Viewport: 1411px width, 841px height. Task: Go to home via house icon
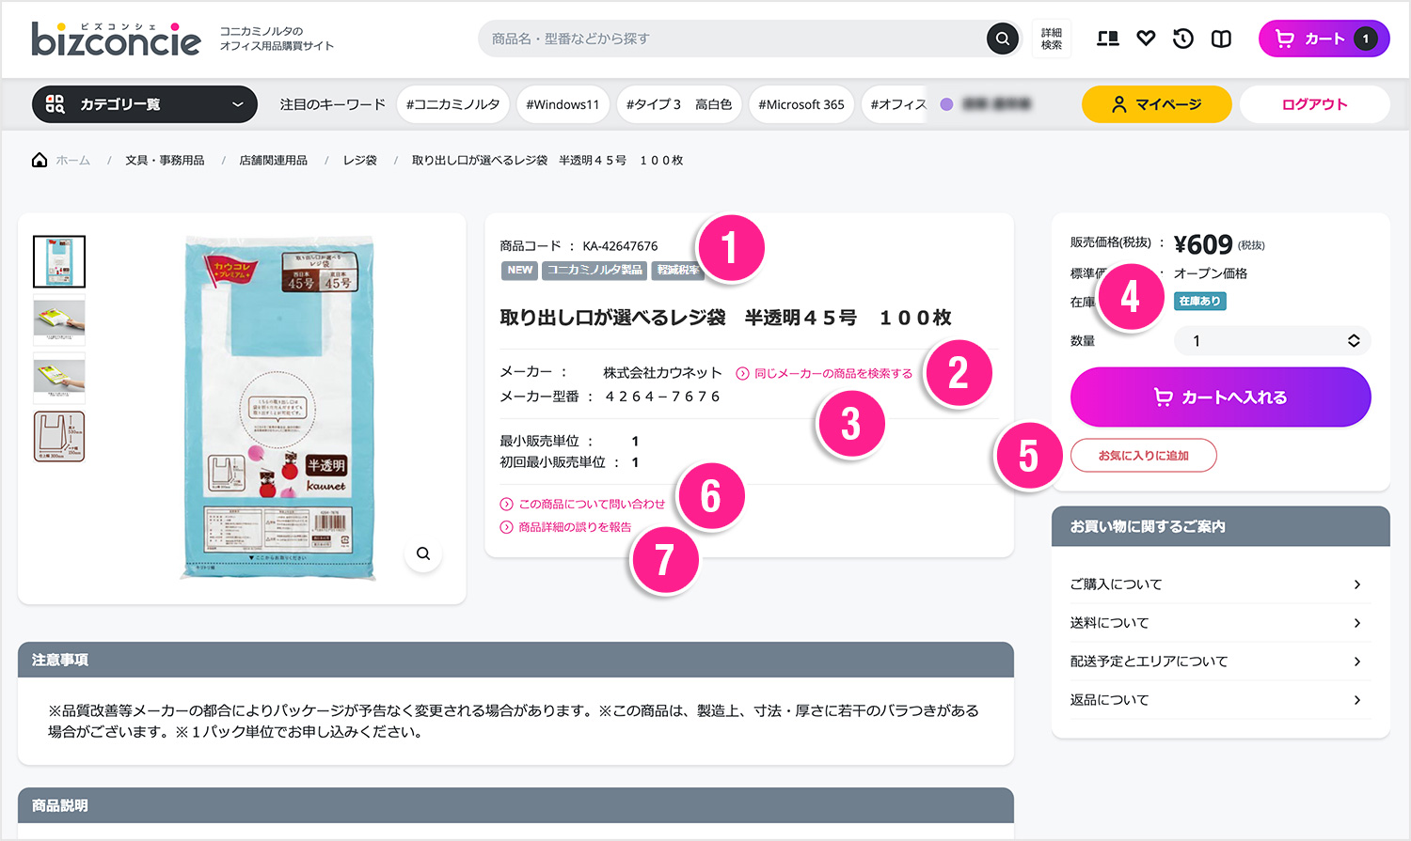click(40, 160)
